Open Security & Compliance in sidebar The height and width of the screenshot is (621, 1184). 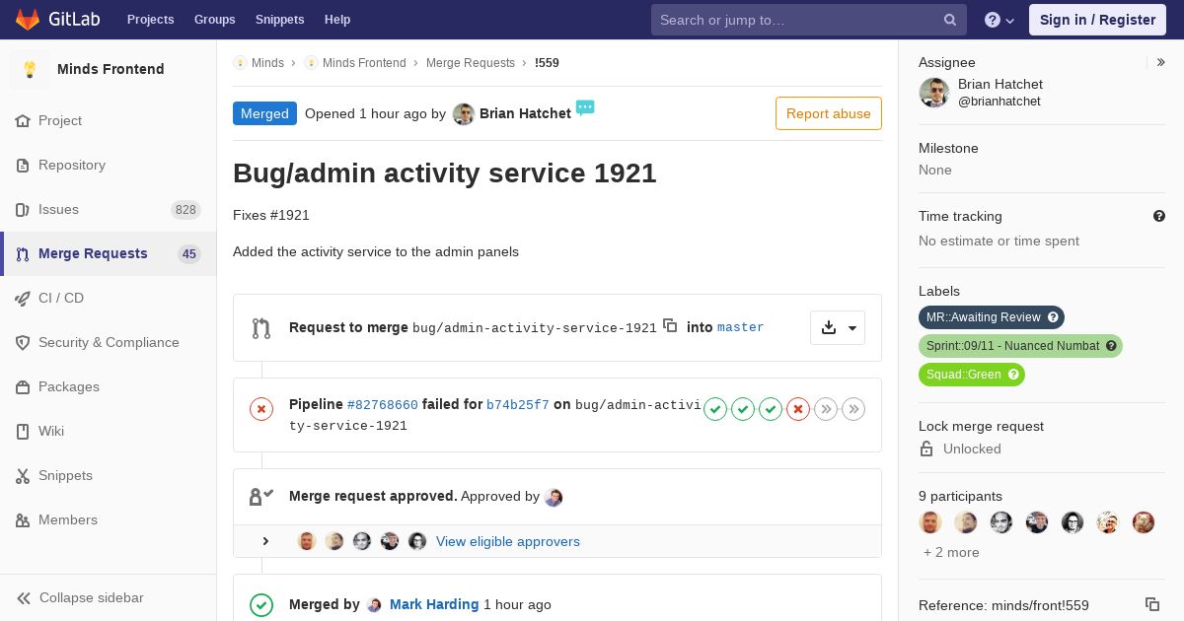pyautogui.click(x=109, y=342)
